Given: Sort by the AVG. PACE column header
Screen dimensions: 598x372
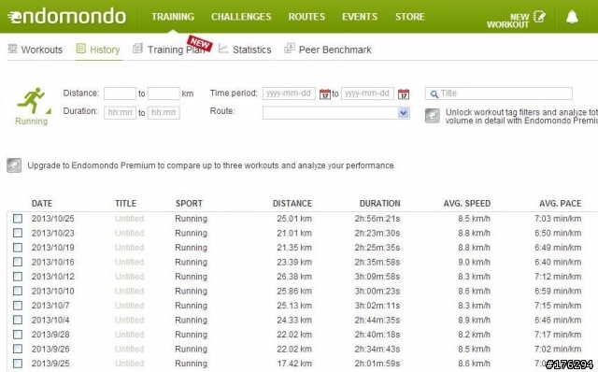Looking at the screenshot, I should tap(561, 204).
